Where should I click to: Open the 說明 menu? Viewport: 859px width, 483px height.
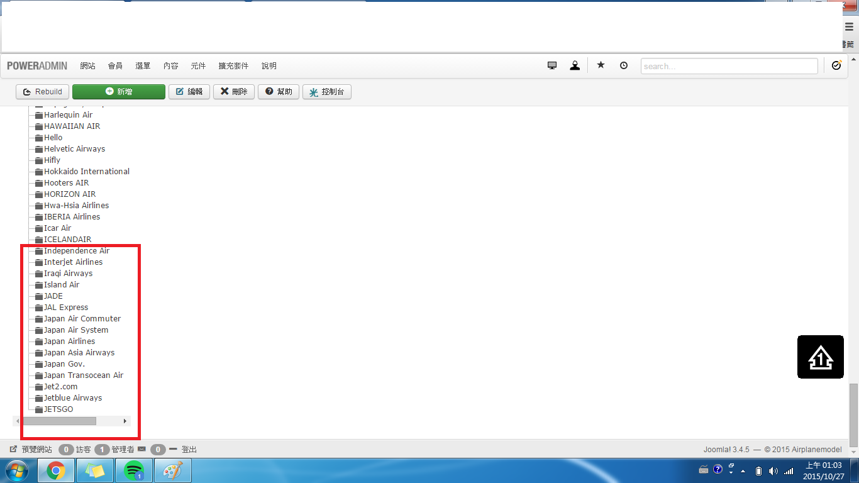[269, 66]
